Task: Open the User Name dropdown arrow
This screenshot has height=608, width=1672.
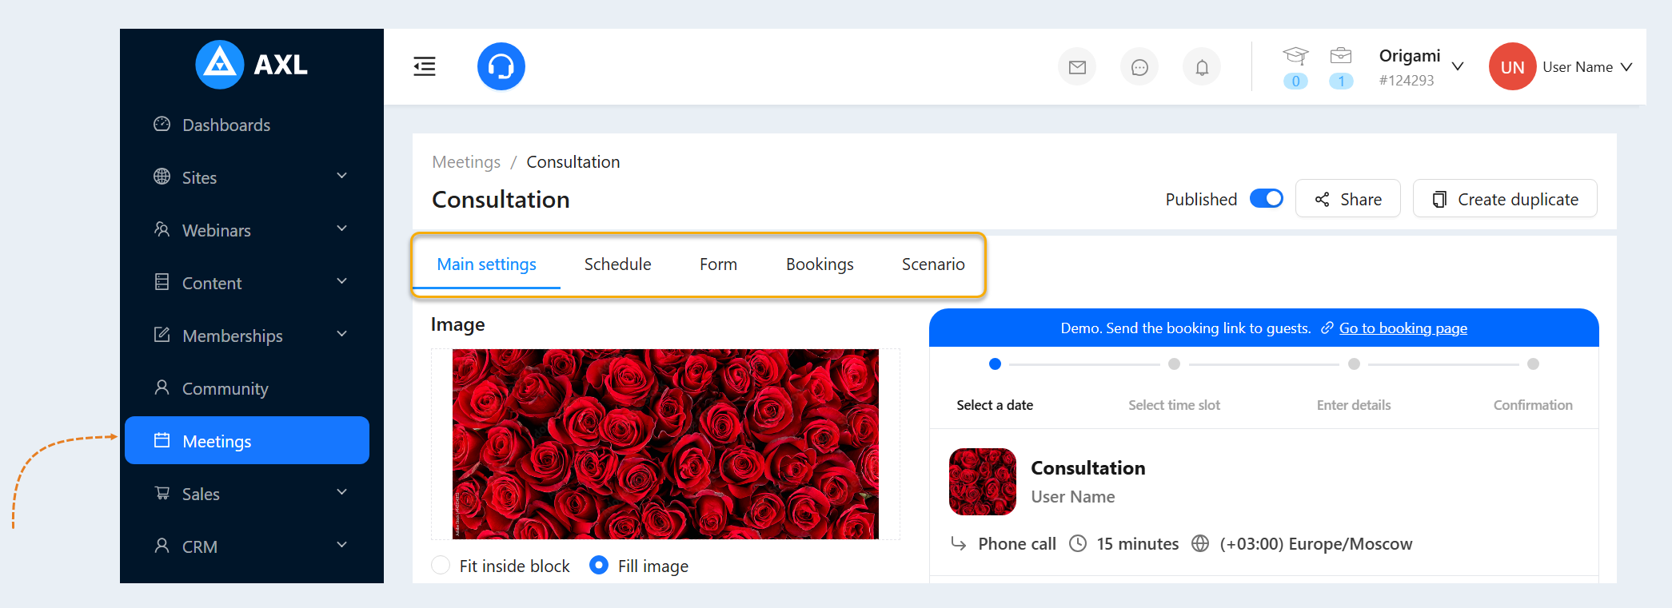Action: pos(1626,67)
